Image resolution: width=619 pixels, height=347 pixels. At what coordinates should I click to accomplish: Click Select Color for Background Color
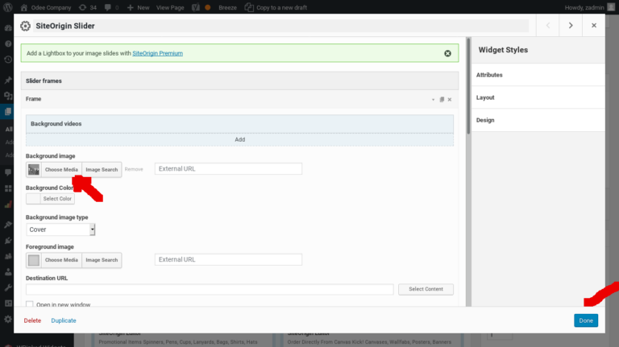point(57,199)
